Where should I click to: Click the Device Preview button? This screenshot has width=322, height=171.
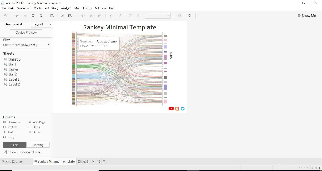[26, 32]
